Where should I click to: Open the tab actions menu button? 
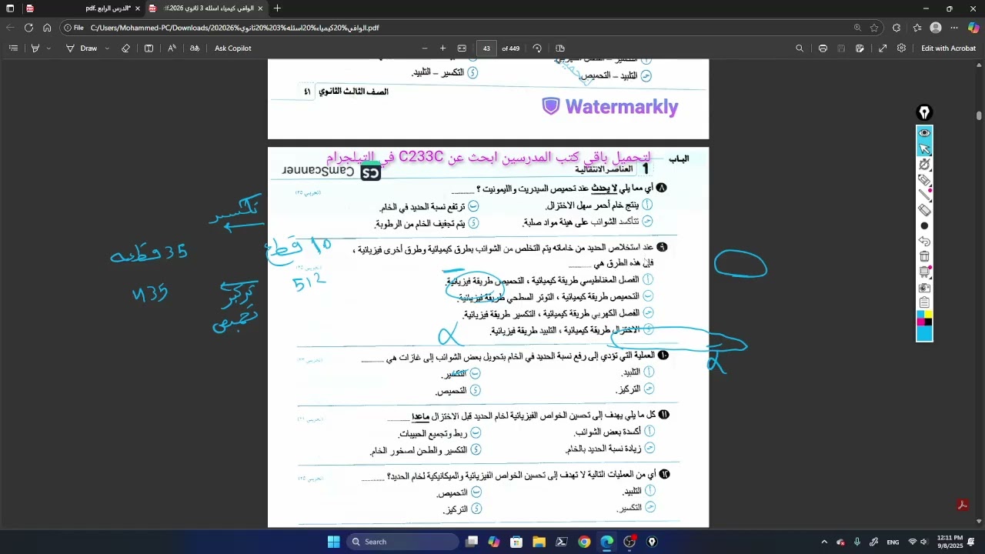pos(10,8)
